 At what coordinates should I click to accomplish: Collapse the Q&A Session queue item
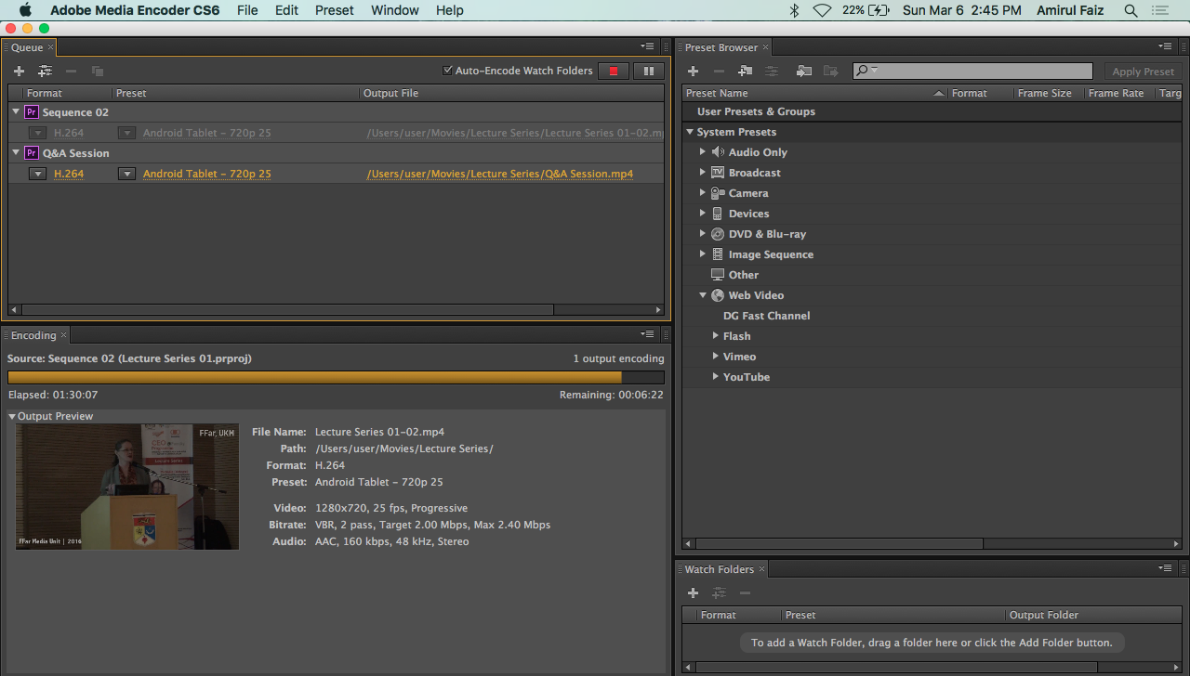pyautogui.click(x=16, y=153)
